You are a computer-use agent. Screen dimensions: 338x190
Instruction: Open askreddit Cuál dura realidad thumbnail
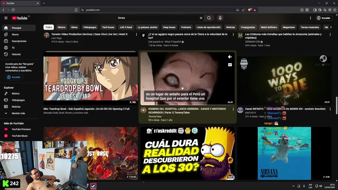[187, 153]
